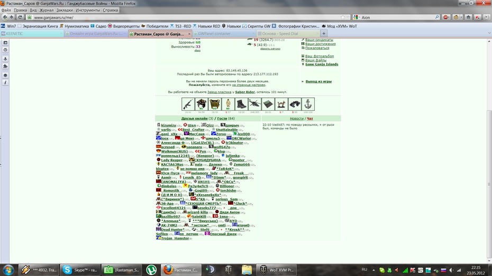Open the sidebar add-ons puzzle icon
The width and height of the screenshot is (492, 276).
pos(5,66)
